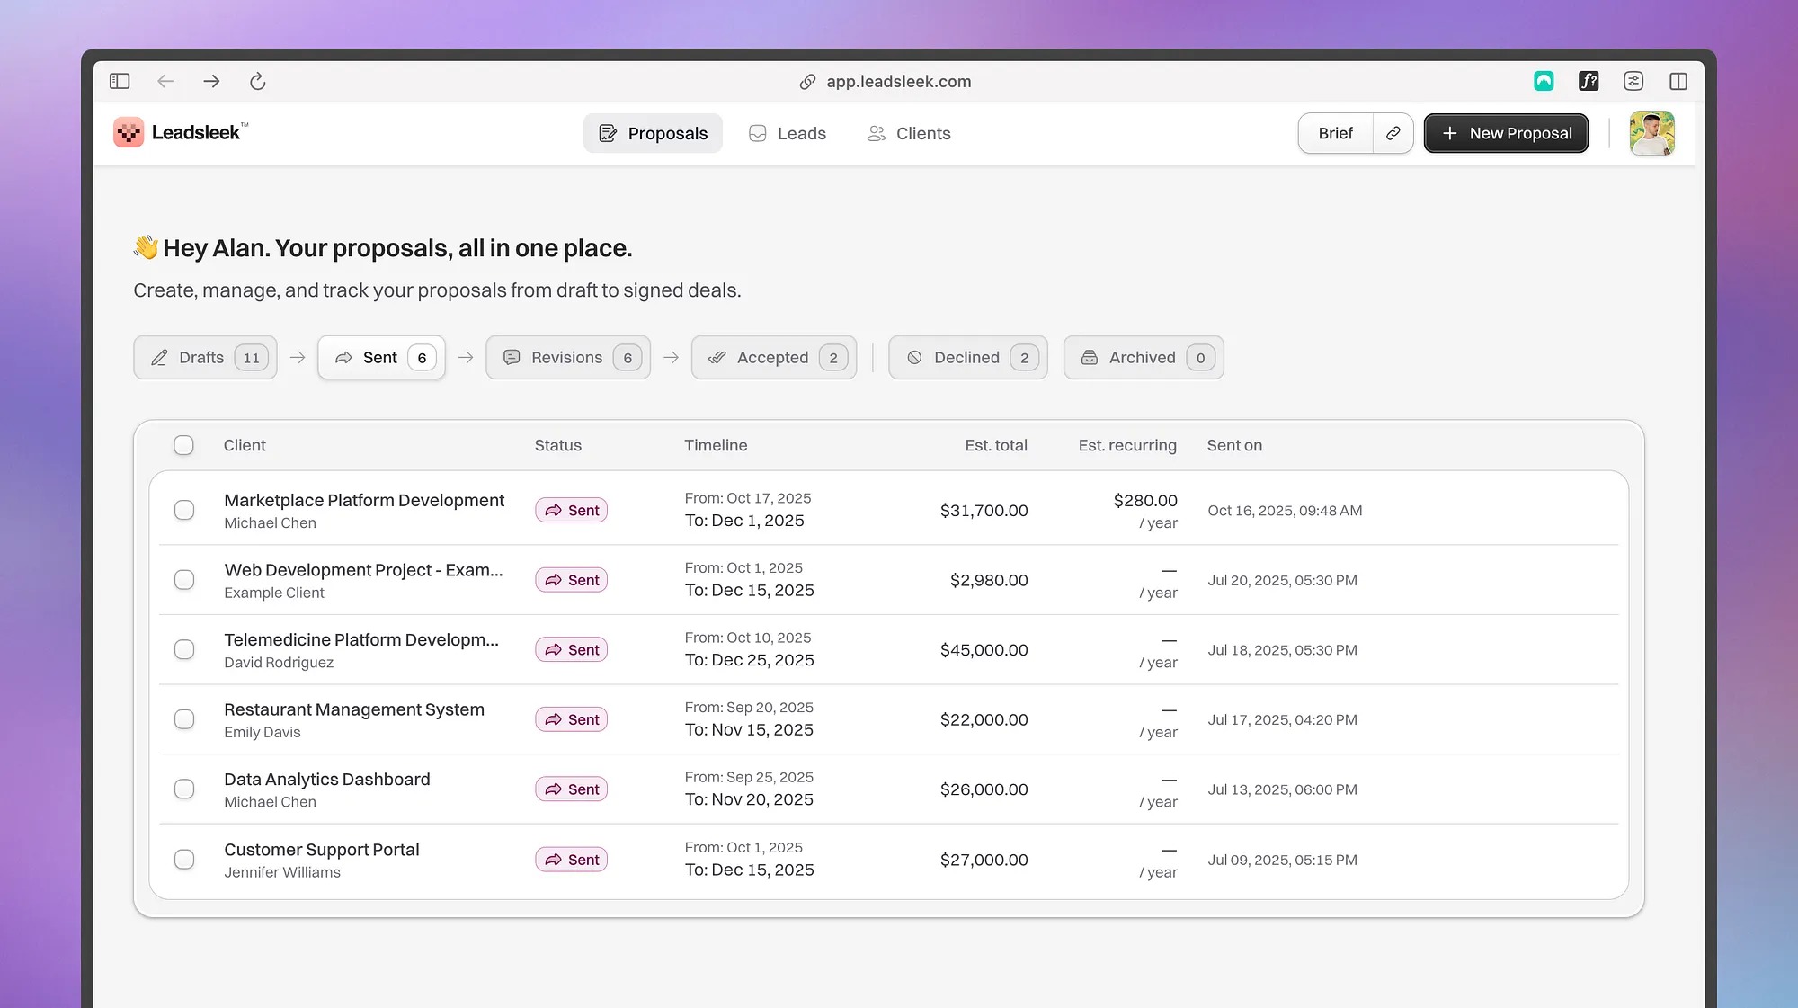This screenshot has height=1008, width=1798.
Task: Open the browser settings sliders icon
Action: pos(1633,81)
